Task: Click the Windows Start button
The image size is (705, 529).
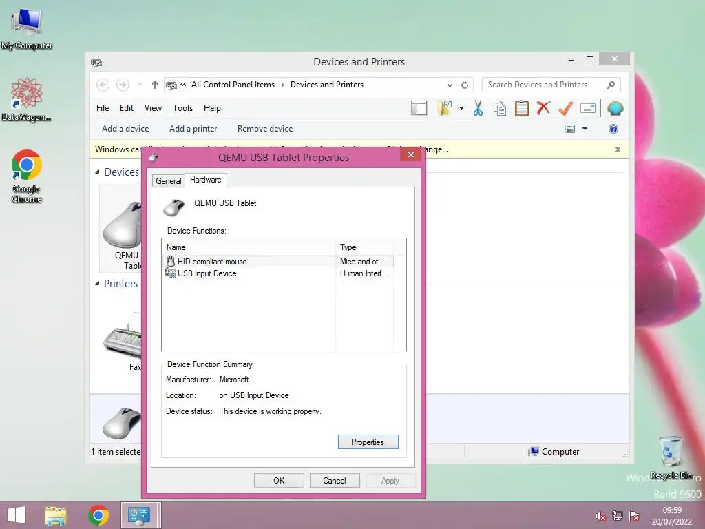Action: [x=17, y=515]
